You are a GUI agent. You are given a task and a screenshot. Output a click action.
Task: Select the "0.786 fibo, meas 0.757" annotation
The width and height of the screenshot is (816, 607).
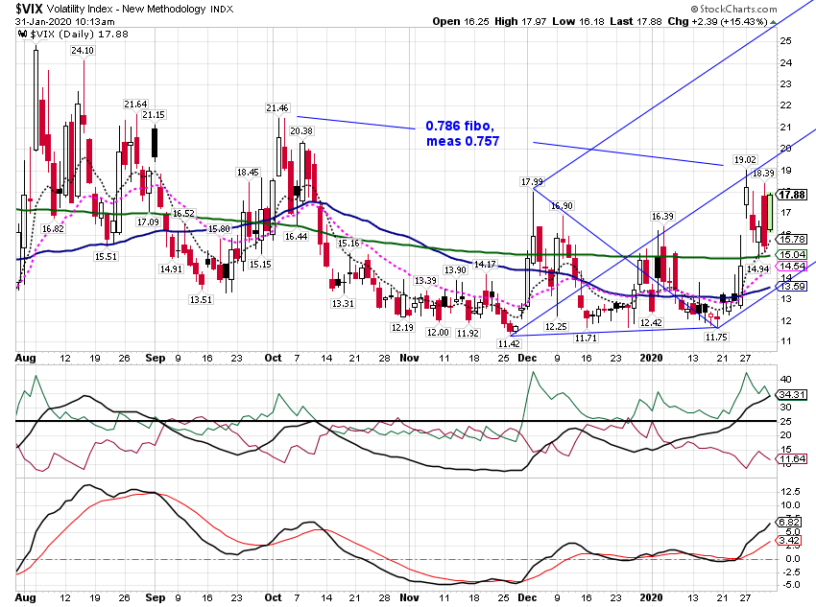pyautogui.click(x=462, y=133)
